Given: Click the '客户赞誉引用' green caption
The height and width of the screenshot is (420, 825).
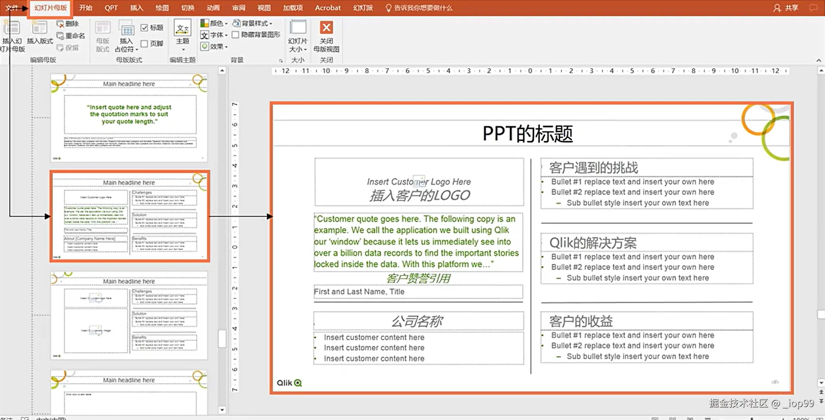Looking at the screenshot, I should (418, 279).
